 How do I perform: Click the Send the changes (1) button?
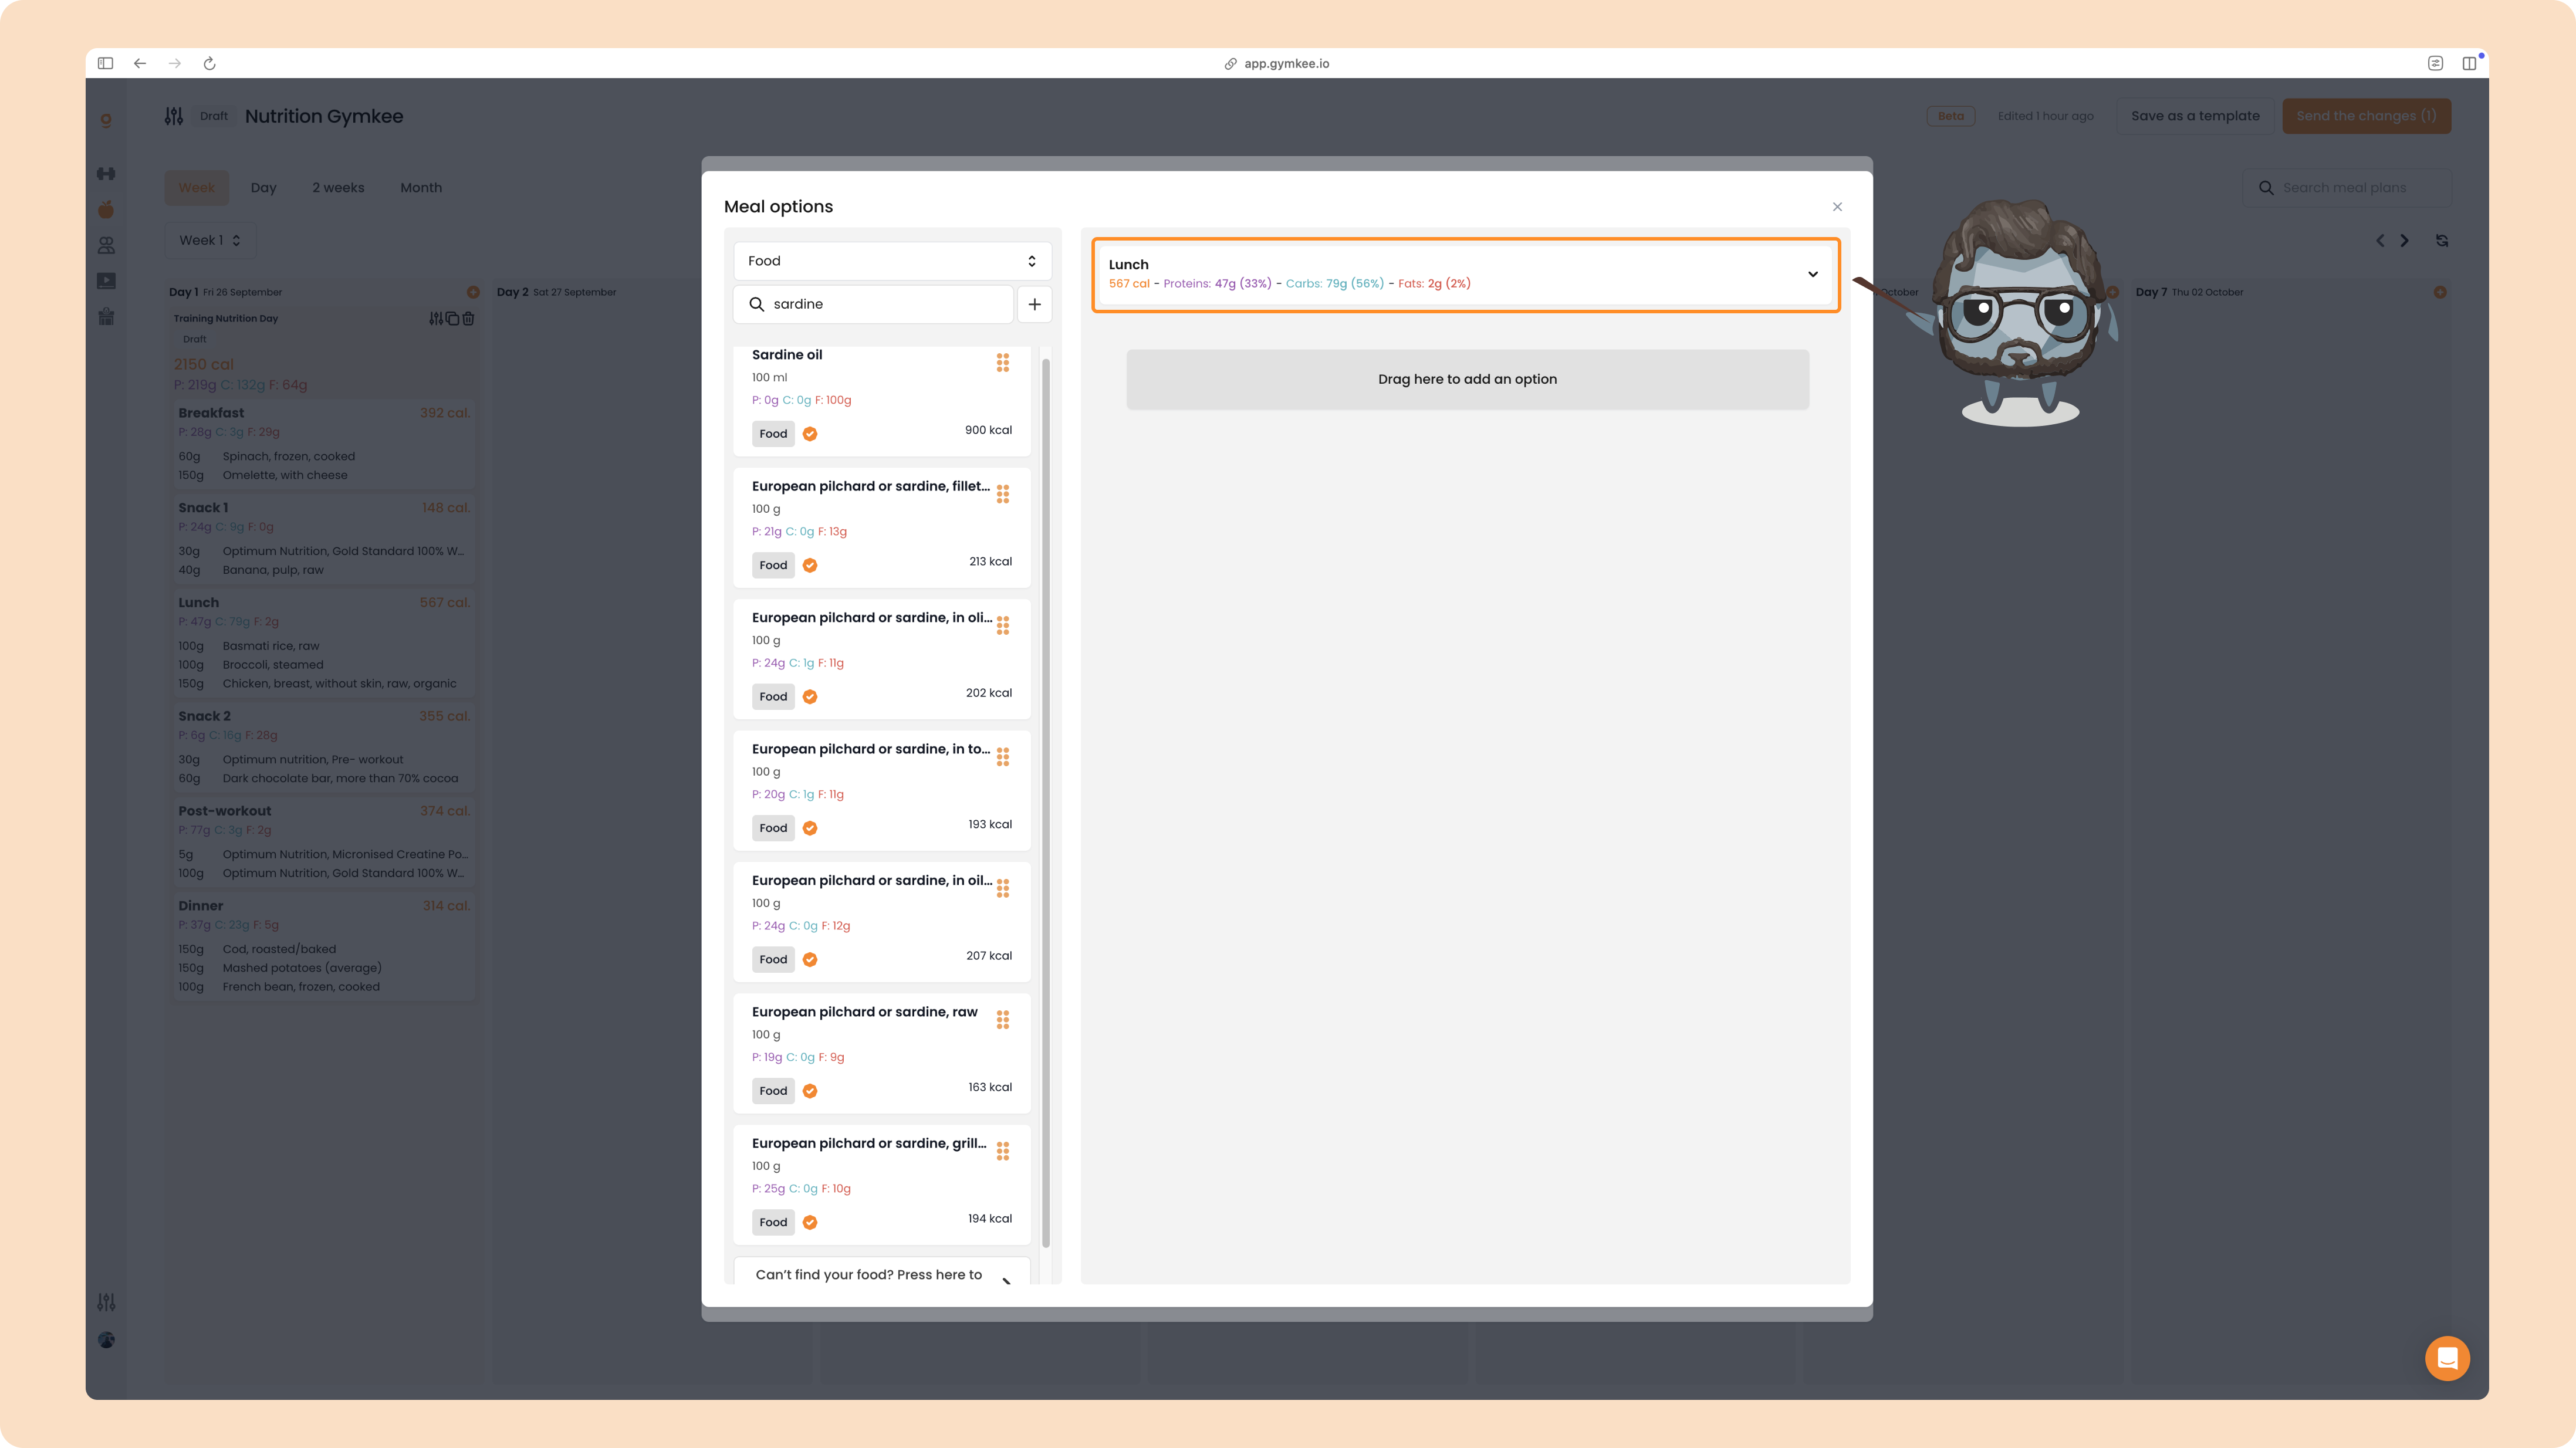(x=2366, y=116)
